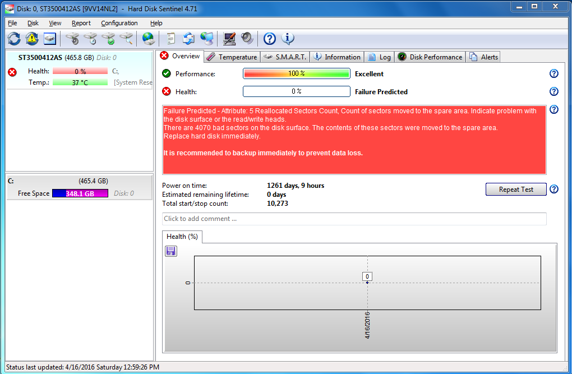The image size is (572, 374).
Task: Click the '10,273' start/stop count value
Action: click(x=277, y=204)
